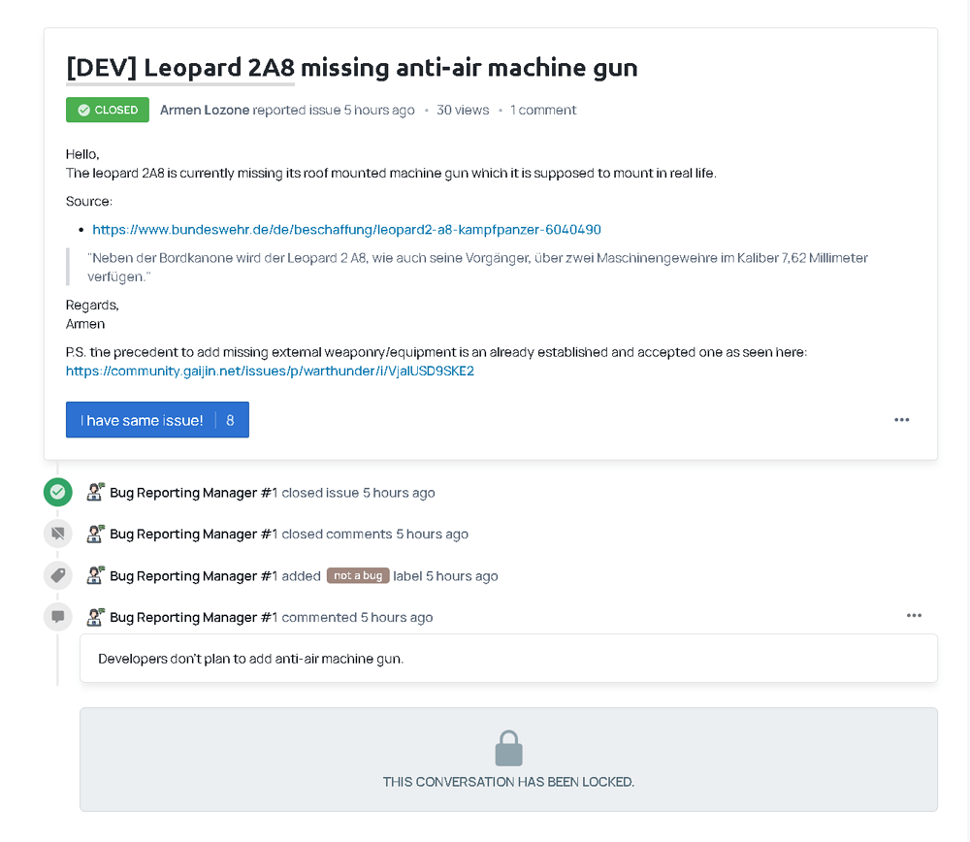Click the closed comments timeline icon
Screen dimensions: 970x842
[58, 534]
